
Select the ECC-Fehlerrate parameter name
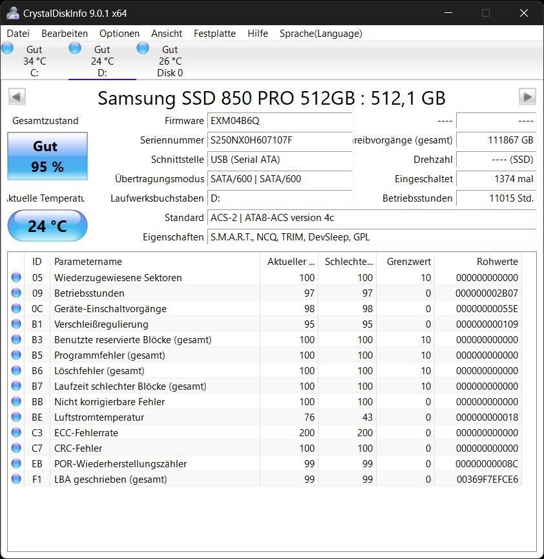click(x=86, y=433)
